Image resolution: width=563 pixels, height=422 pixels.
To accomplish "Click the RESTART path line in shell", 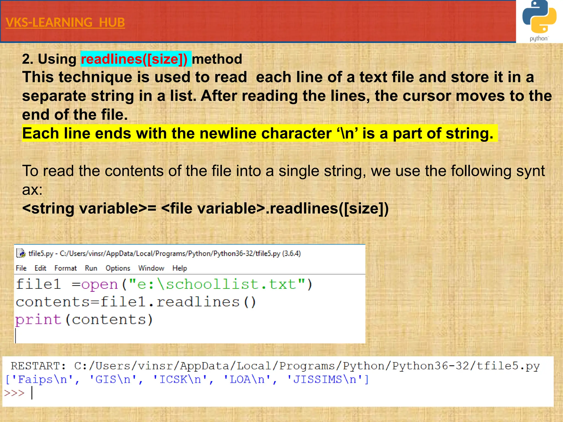I will pos(275,366).
